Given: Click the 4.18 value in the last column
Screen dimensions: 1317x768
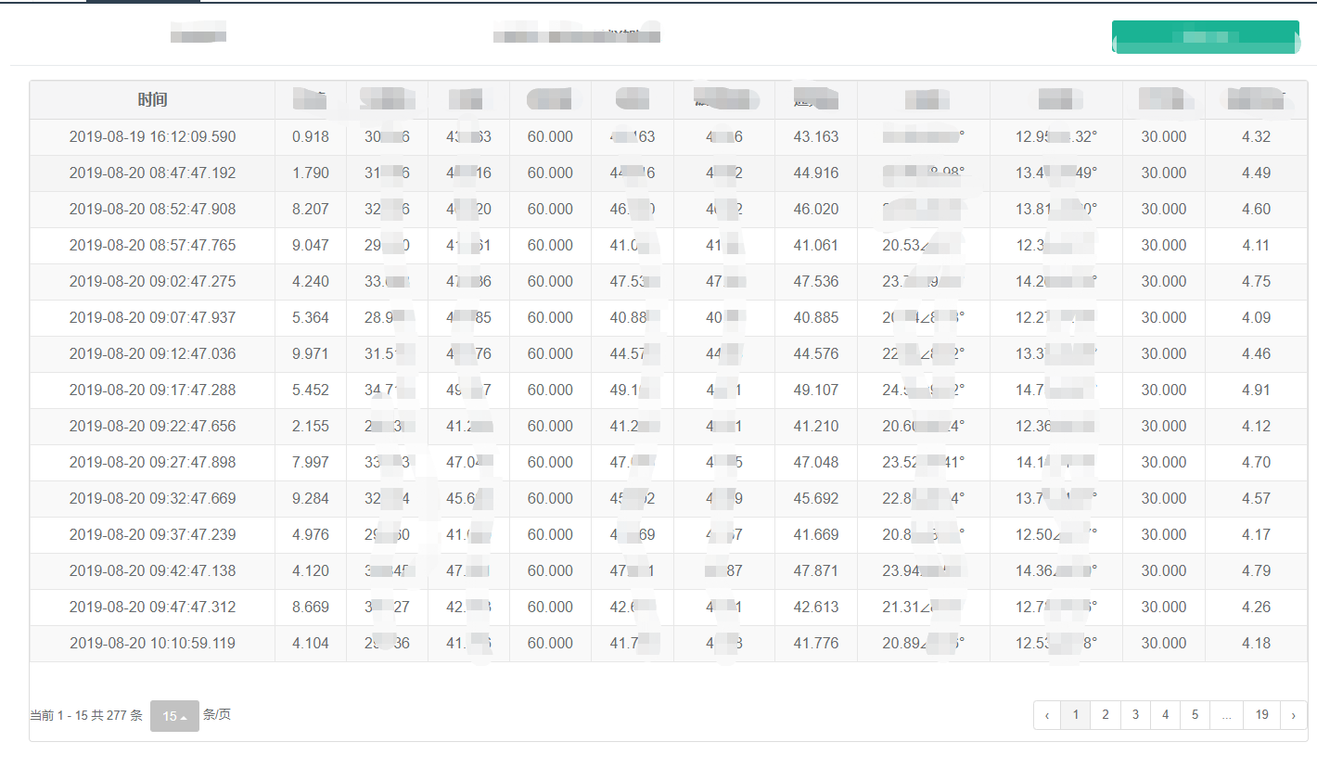Looking at the screenshot, I should click(1256, 643).
